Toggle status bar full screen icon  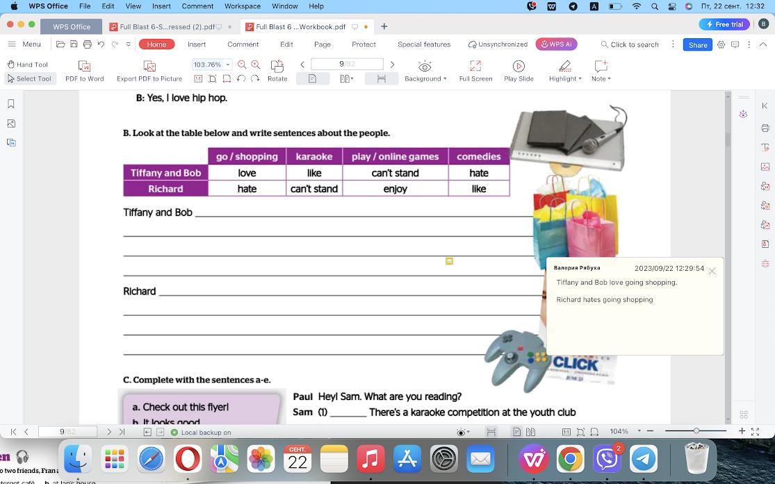(756, 432)
